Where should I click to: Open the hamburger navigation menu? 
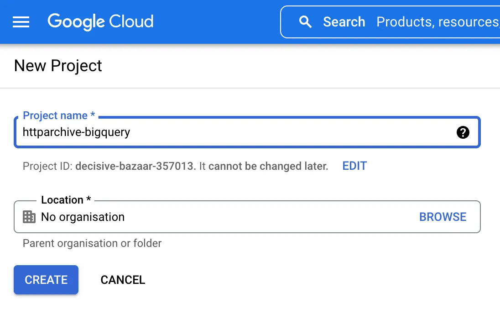pyautogui.click(x=21, y=22)
